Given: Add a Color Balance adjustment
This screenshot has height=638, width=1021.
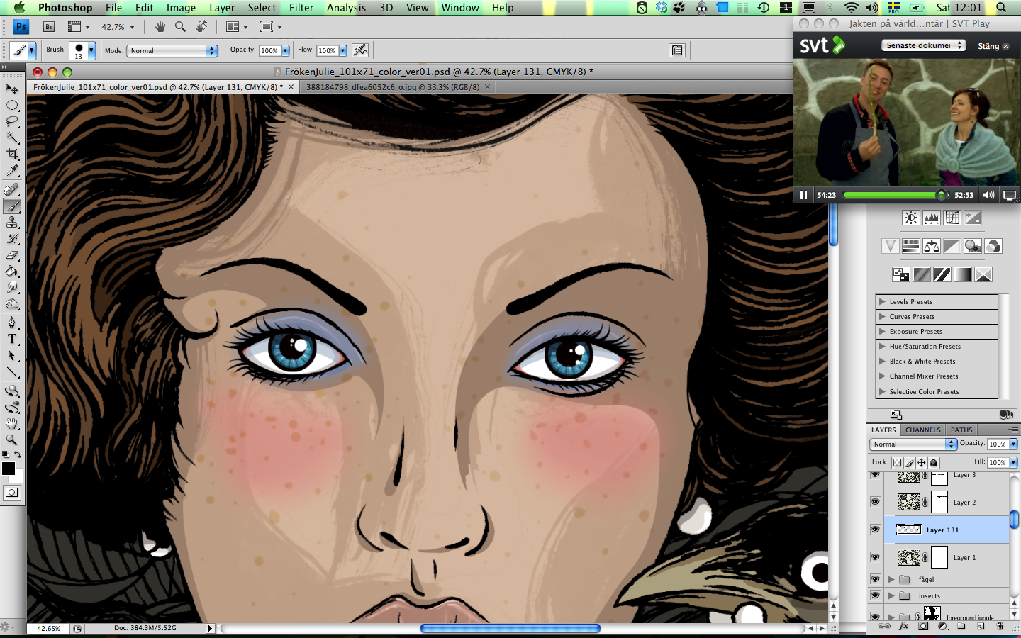Looking at the screenshot, I should [x=932, y=246].
